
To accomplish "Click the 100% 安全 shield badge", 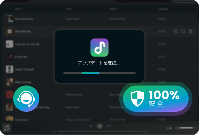I will click(x=156, y=99).
